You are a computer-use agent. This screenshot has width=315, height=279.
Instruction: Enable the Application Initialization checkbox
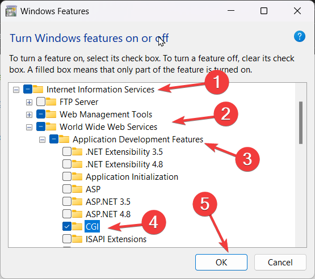coord(67,176)
